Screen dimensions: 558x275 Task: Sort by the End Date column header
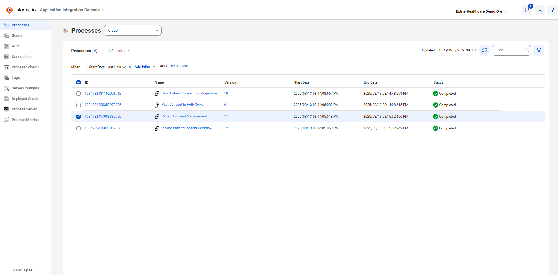[370, 82]
